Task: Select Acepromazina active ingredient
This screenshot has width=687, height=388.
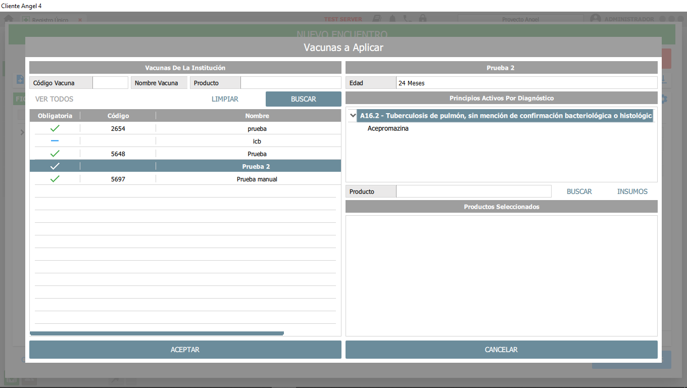Action: (388, 128)
